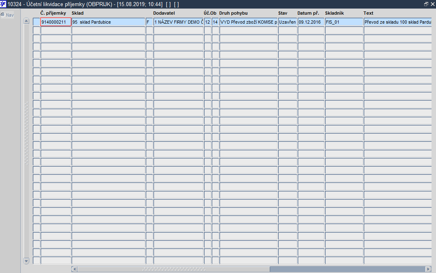Click the 'Druh pohybu' column header
436x273 pixels.
click(x=233, y=13)
